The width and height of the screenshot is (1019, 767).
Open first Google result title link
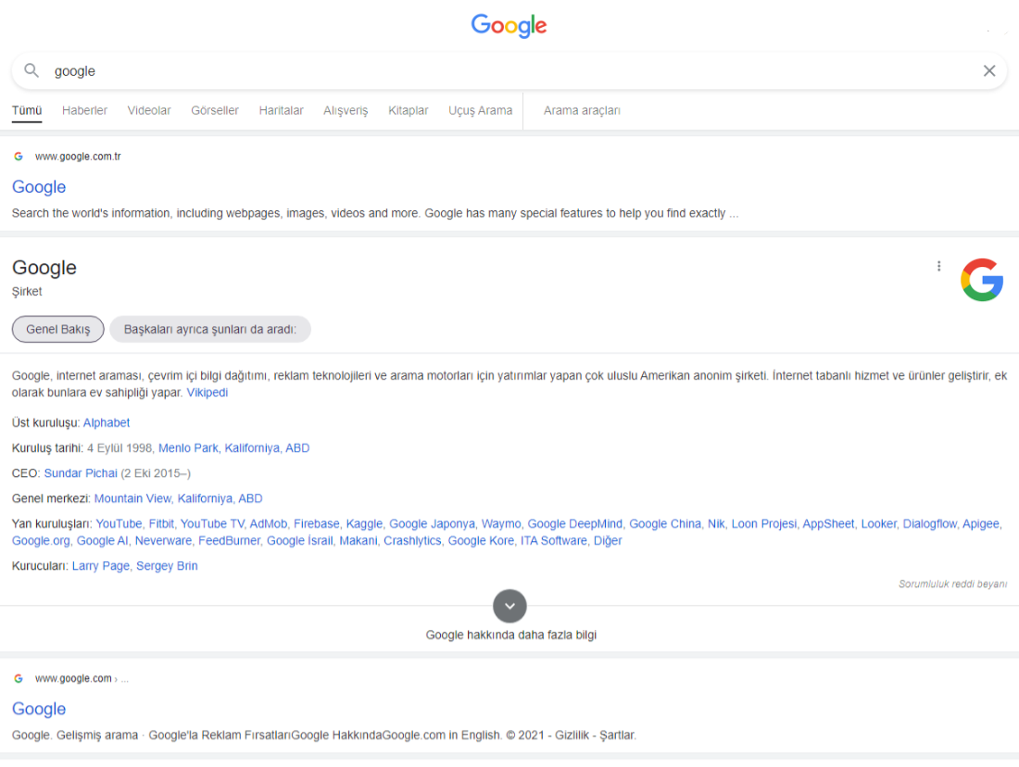pyautogui.click(x=39, y=187)
